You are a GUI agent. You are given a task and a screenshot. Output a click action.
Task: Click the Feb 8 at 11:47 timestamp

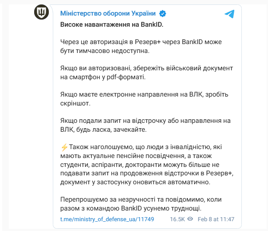coord(217,219)
